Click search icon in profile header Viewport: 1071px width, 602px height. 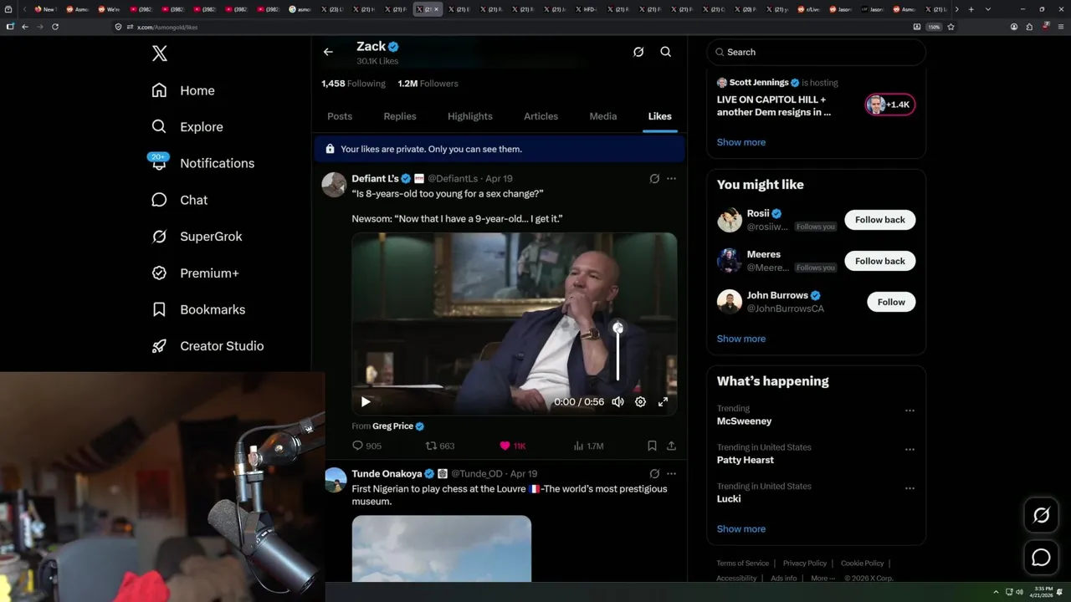click(x=666, y=52)
